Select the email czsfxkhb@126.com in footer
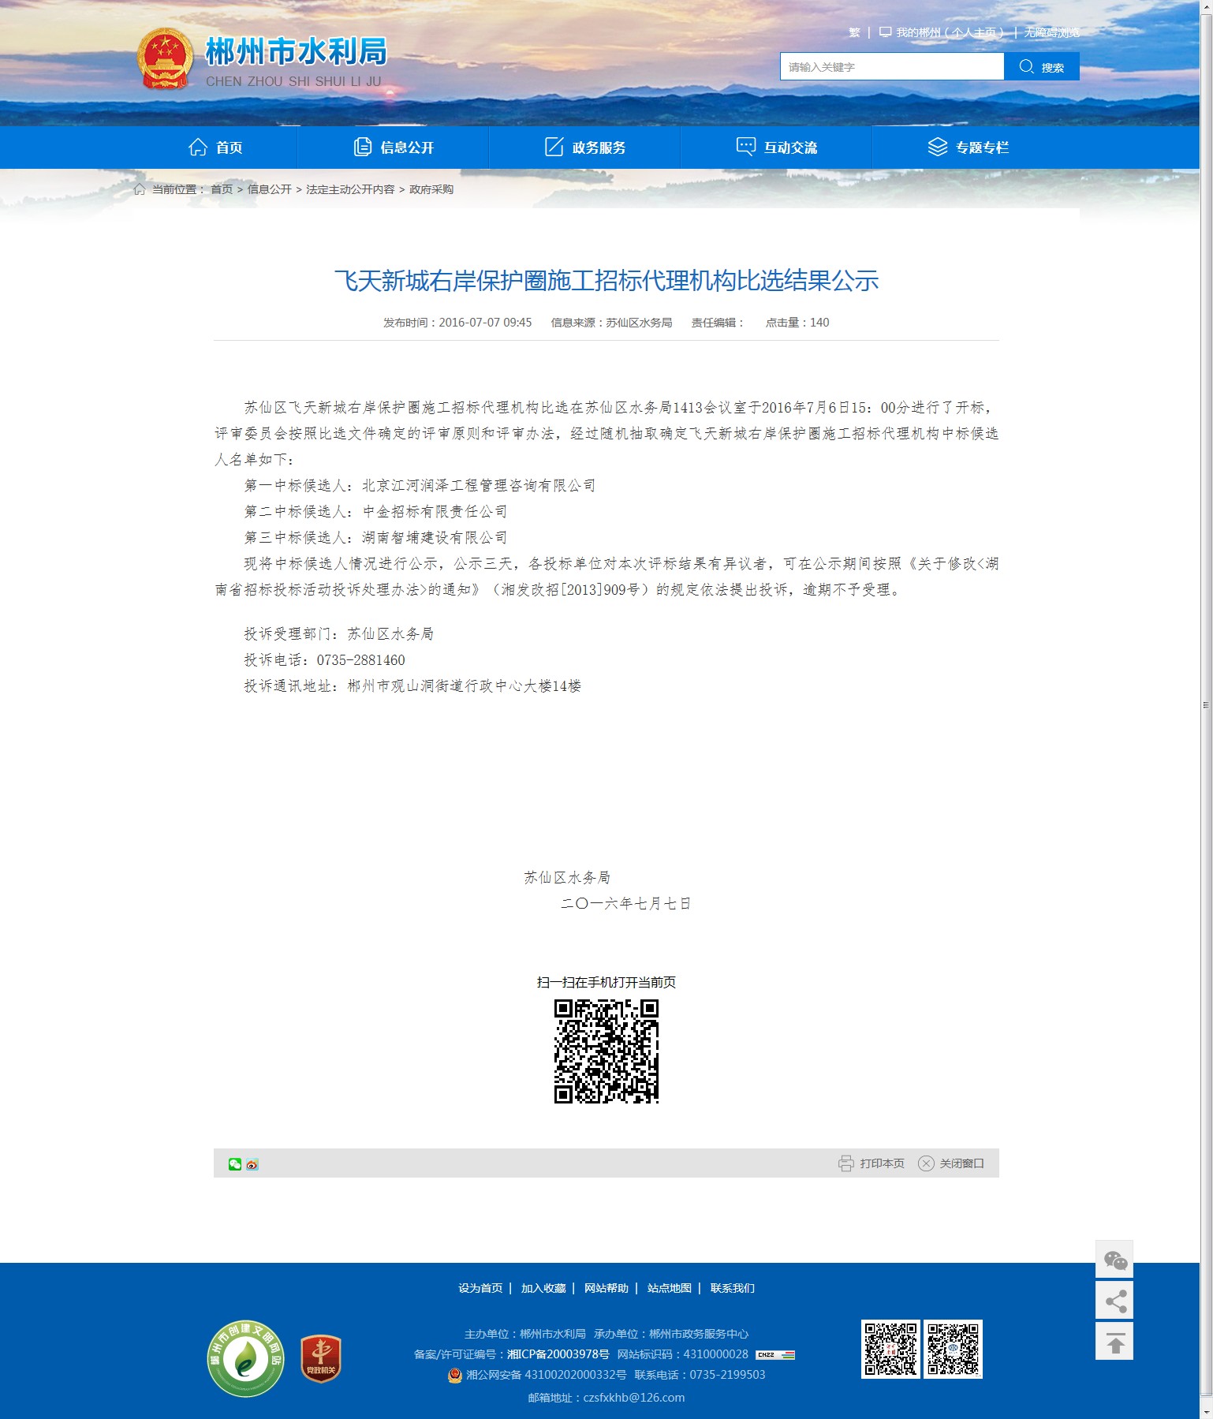This screenshot has width=1213, height=1419. coord(633,1398)
